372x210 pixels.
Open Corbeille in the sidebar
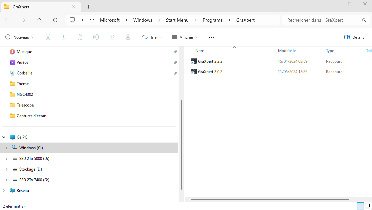click(x=24, y=73)
